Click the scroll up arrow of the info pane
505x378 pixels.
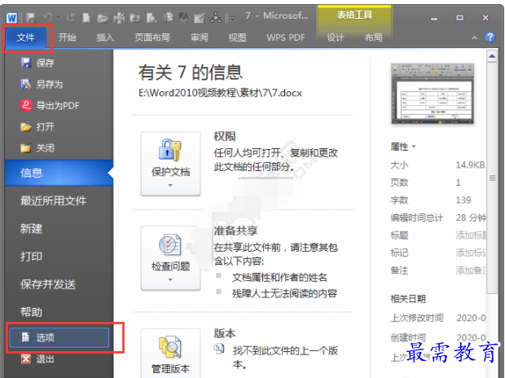[492, 56]
